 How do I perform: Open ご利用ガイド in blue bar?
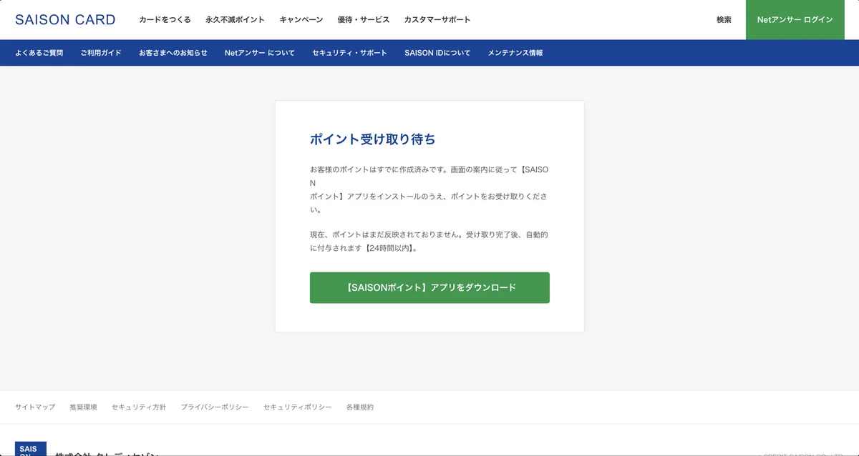point(101,53)
